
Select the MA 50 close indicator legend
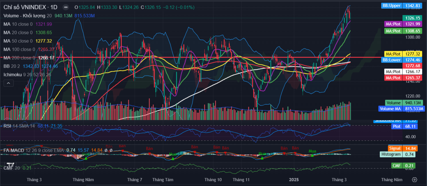(18, 41)
